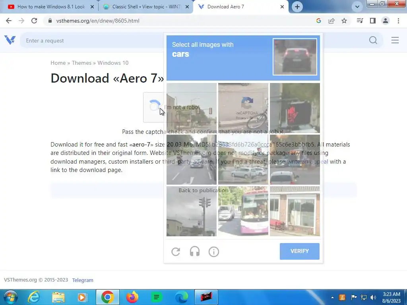407x305 pixels.
Task: Select captcha tile with street and distant traffic light
Action: pyautogui.click(x=192, y=108)
